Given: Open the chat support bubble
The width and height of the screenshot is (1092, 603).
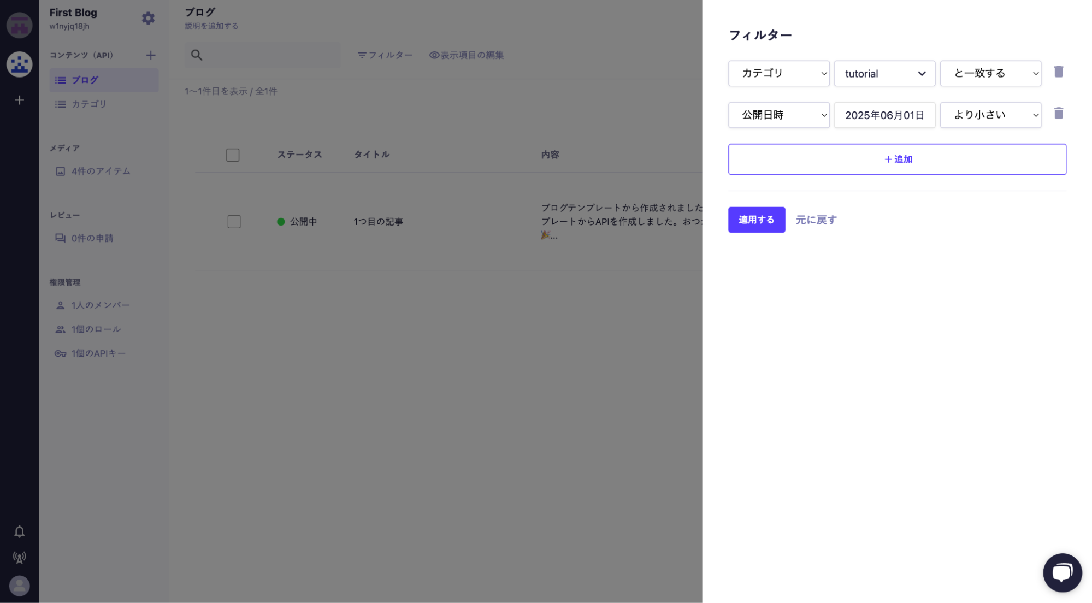Looking at the screenshot, I should (1062, 572).
